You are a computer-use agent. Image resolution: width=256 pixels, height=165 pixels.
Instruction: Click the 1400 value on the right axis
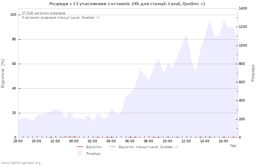click(242, 8)
